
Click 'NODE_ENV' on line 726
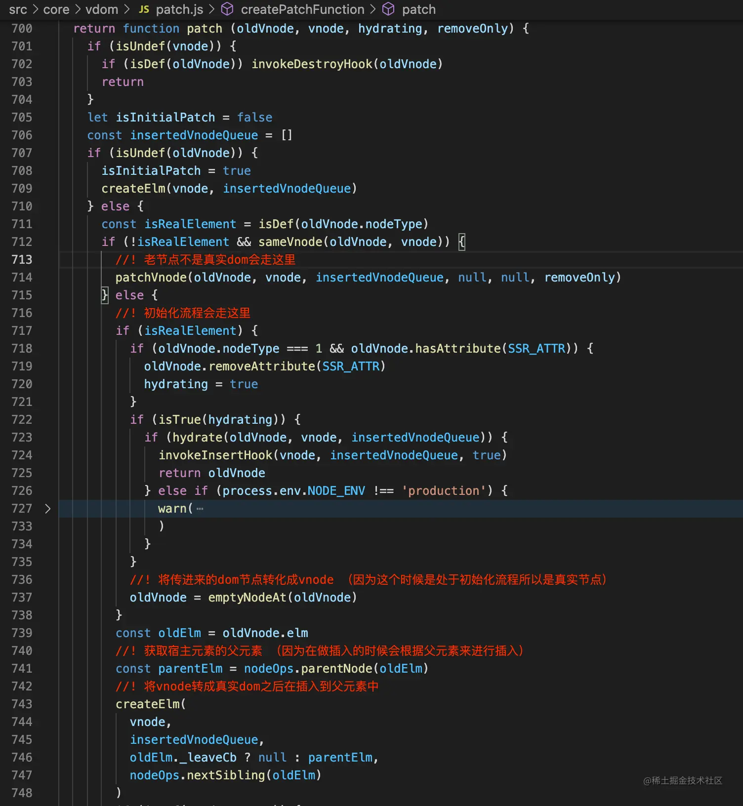pos(336,491)
